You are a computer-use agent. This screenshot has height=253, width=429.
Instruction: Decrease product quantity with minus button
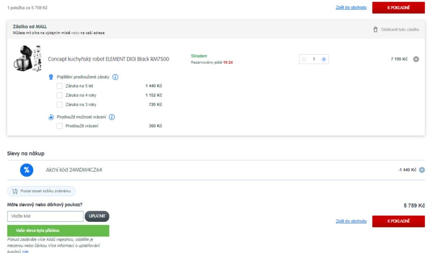click(x=304, y=59)
